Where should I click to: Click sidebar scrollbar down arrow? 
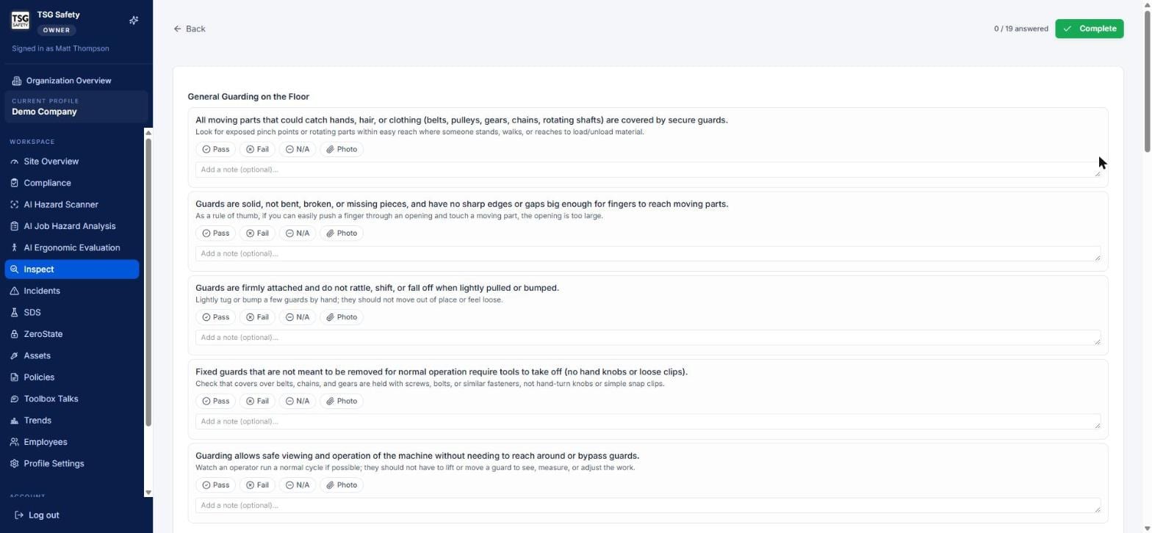click(x=148, y=493)
